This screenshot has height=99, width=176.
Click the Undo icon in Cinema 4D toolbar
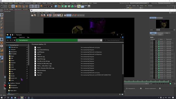pyautogui.click(x=2, y=6)
